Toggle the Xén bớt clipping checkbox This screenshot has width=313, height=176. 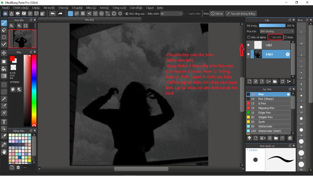pos(270,37)
